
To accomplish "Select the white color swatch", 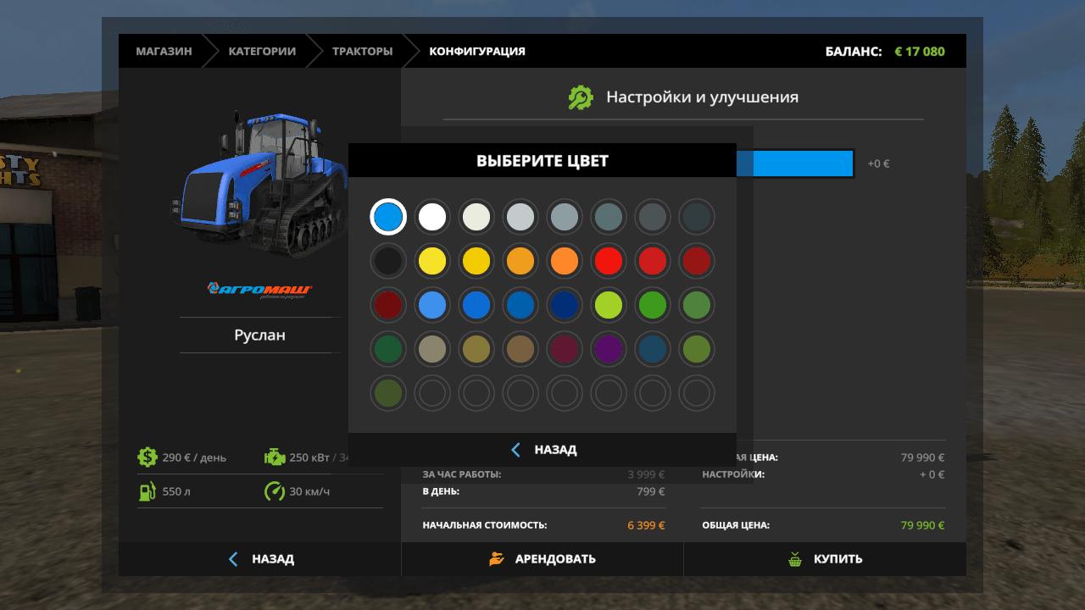I will (432, 217).
